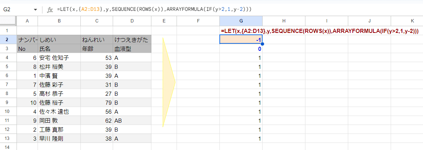Select column H header
The width and height of the screenshot is (423, 150).
284,21
